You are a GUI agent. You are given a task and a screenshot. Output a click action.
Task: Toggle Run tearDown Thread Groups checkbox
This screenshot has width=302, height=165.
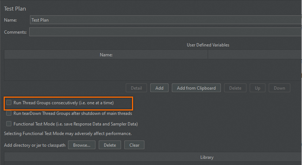[x=9, y=113]
